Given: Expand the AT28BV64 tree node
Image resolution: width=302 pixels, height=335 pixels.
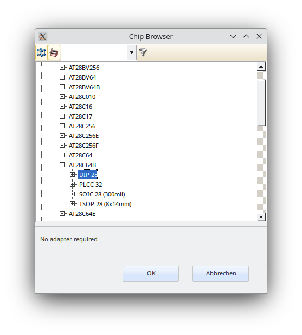Looking at the screenshot, I should [62, 77].
